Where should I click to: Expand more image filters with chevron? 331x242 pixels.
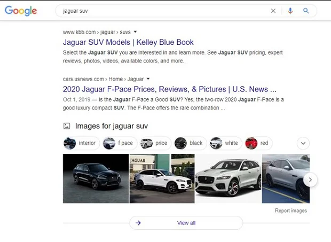coord(303,143)
